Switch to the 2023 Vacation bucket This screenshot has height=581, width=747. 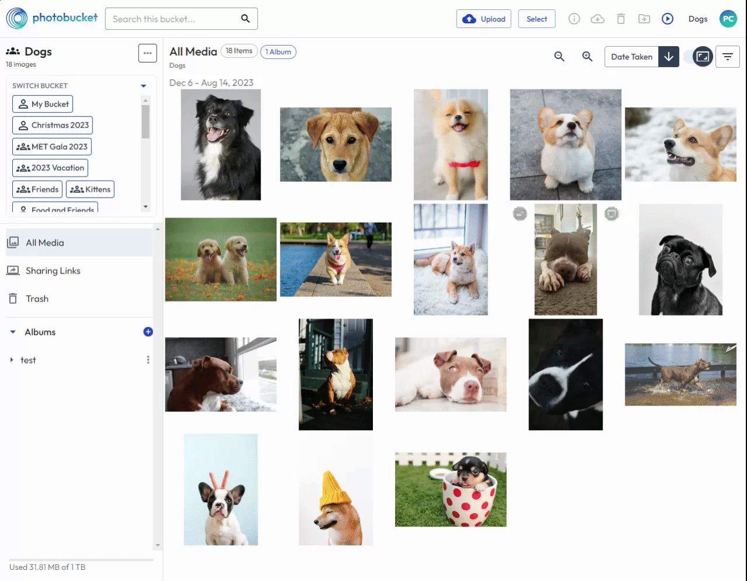[50, 168]
